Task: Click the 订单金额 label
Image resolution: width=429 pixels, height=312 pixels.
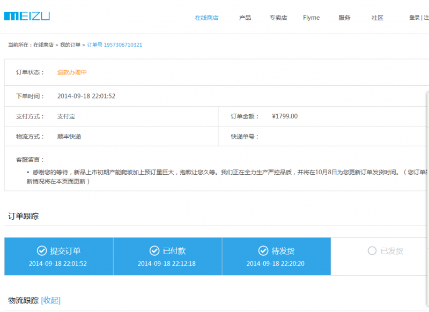Action: (245, 116)
